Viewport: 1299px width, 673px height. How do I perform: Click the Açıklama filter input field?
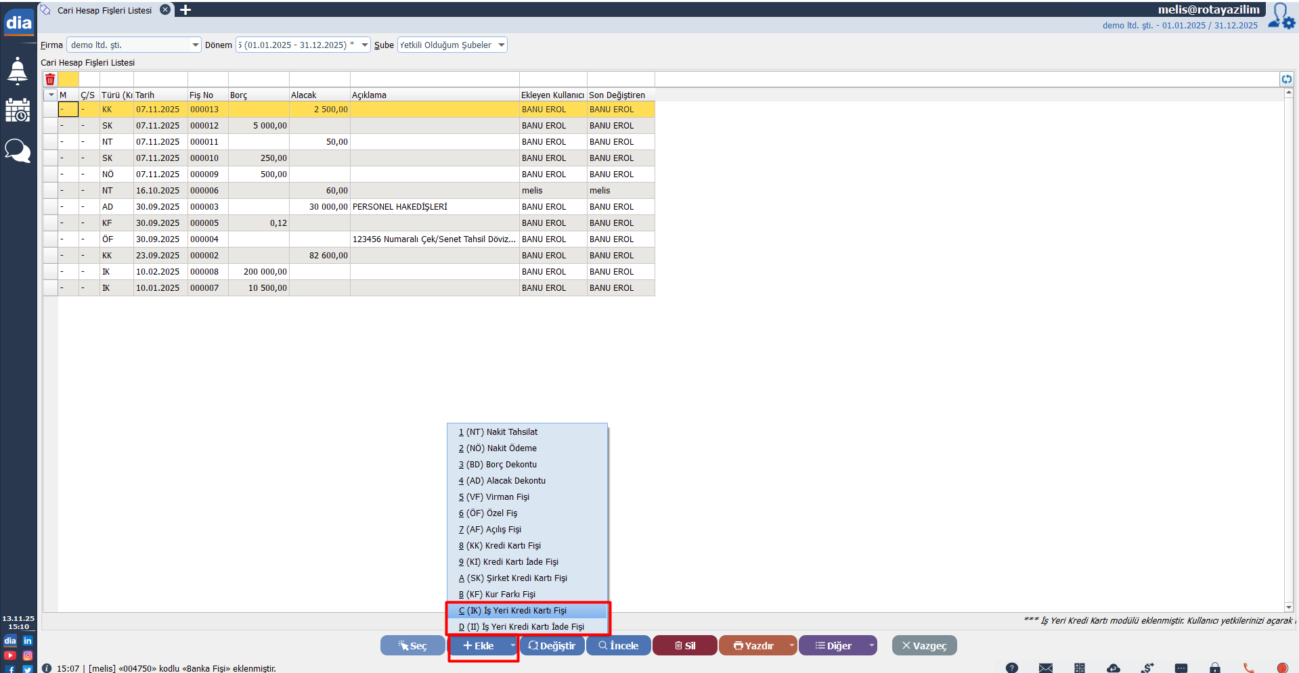pyautogui.click(x=434, y=79)
